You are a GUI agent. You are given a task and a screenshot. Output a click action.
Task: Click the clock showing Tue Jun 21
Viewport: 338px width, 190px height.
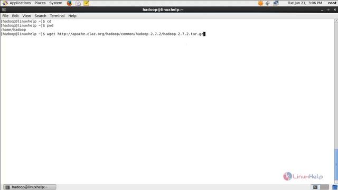305,3
